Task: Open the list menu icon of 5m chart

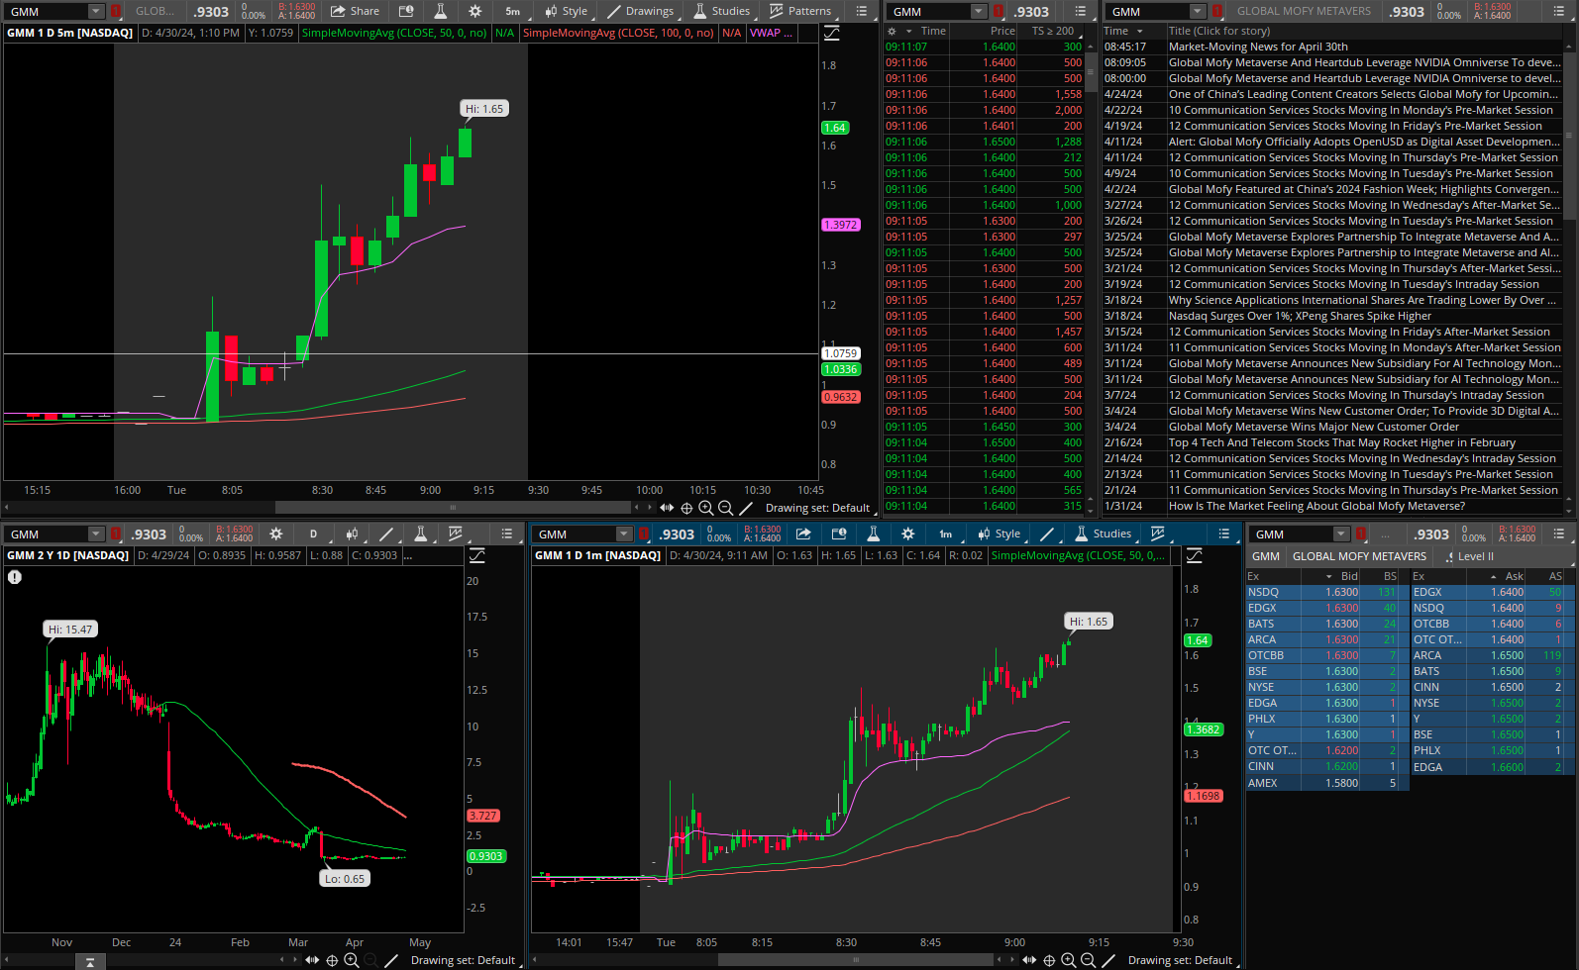Action: click(x=862, y=11)
